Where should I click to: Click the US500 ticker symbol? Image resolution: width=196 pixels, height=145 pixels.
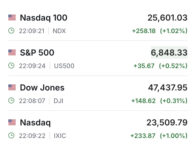coord(64,66)
